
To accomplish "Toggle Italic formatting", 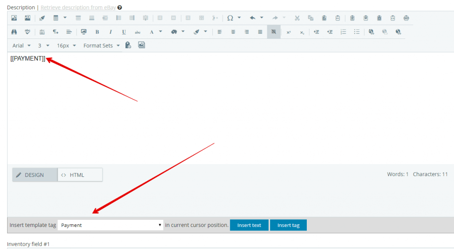I will coord(110,32).
